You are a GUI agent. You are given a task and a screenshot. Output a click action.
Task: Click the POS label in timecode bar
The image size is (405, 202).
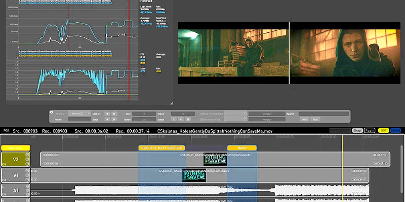click(x=6, y=130)
